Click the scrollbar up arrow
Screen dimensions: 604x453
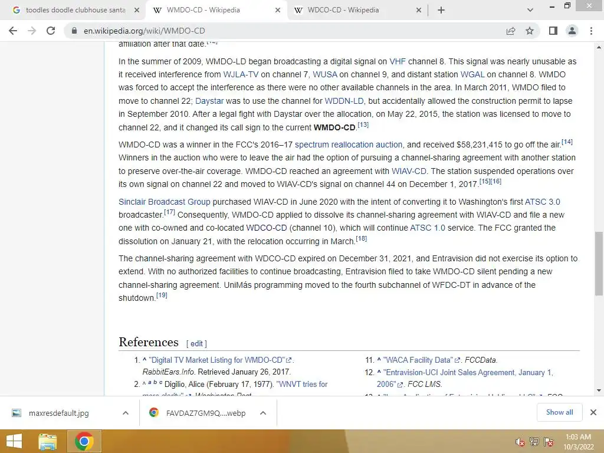tap(599, 47)
